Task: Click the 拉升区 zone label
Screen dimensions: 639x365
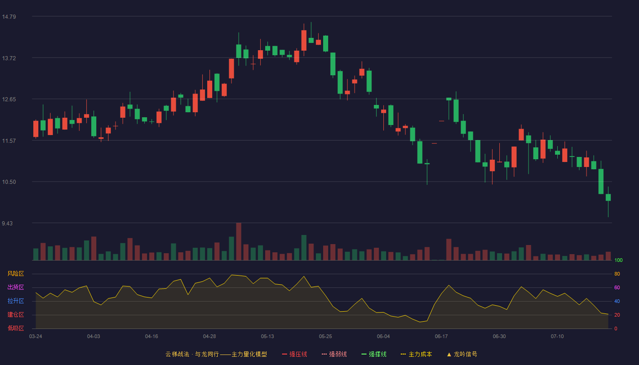Action: [16, 301]
